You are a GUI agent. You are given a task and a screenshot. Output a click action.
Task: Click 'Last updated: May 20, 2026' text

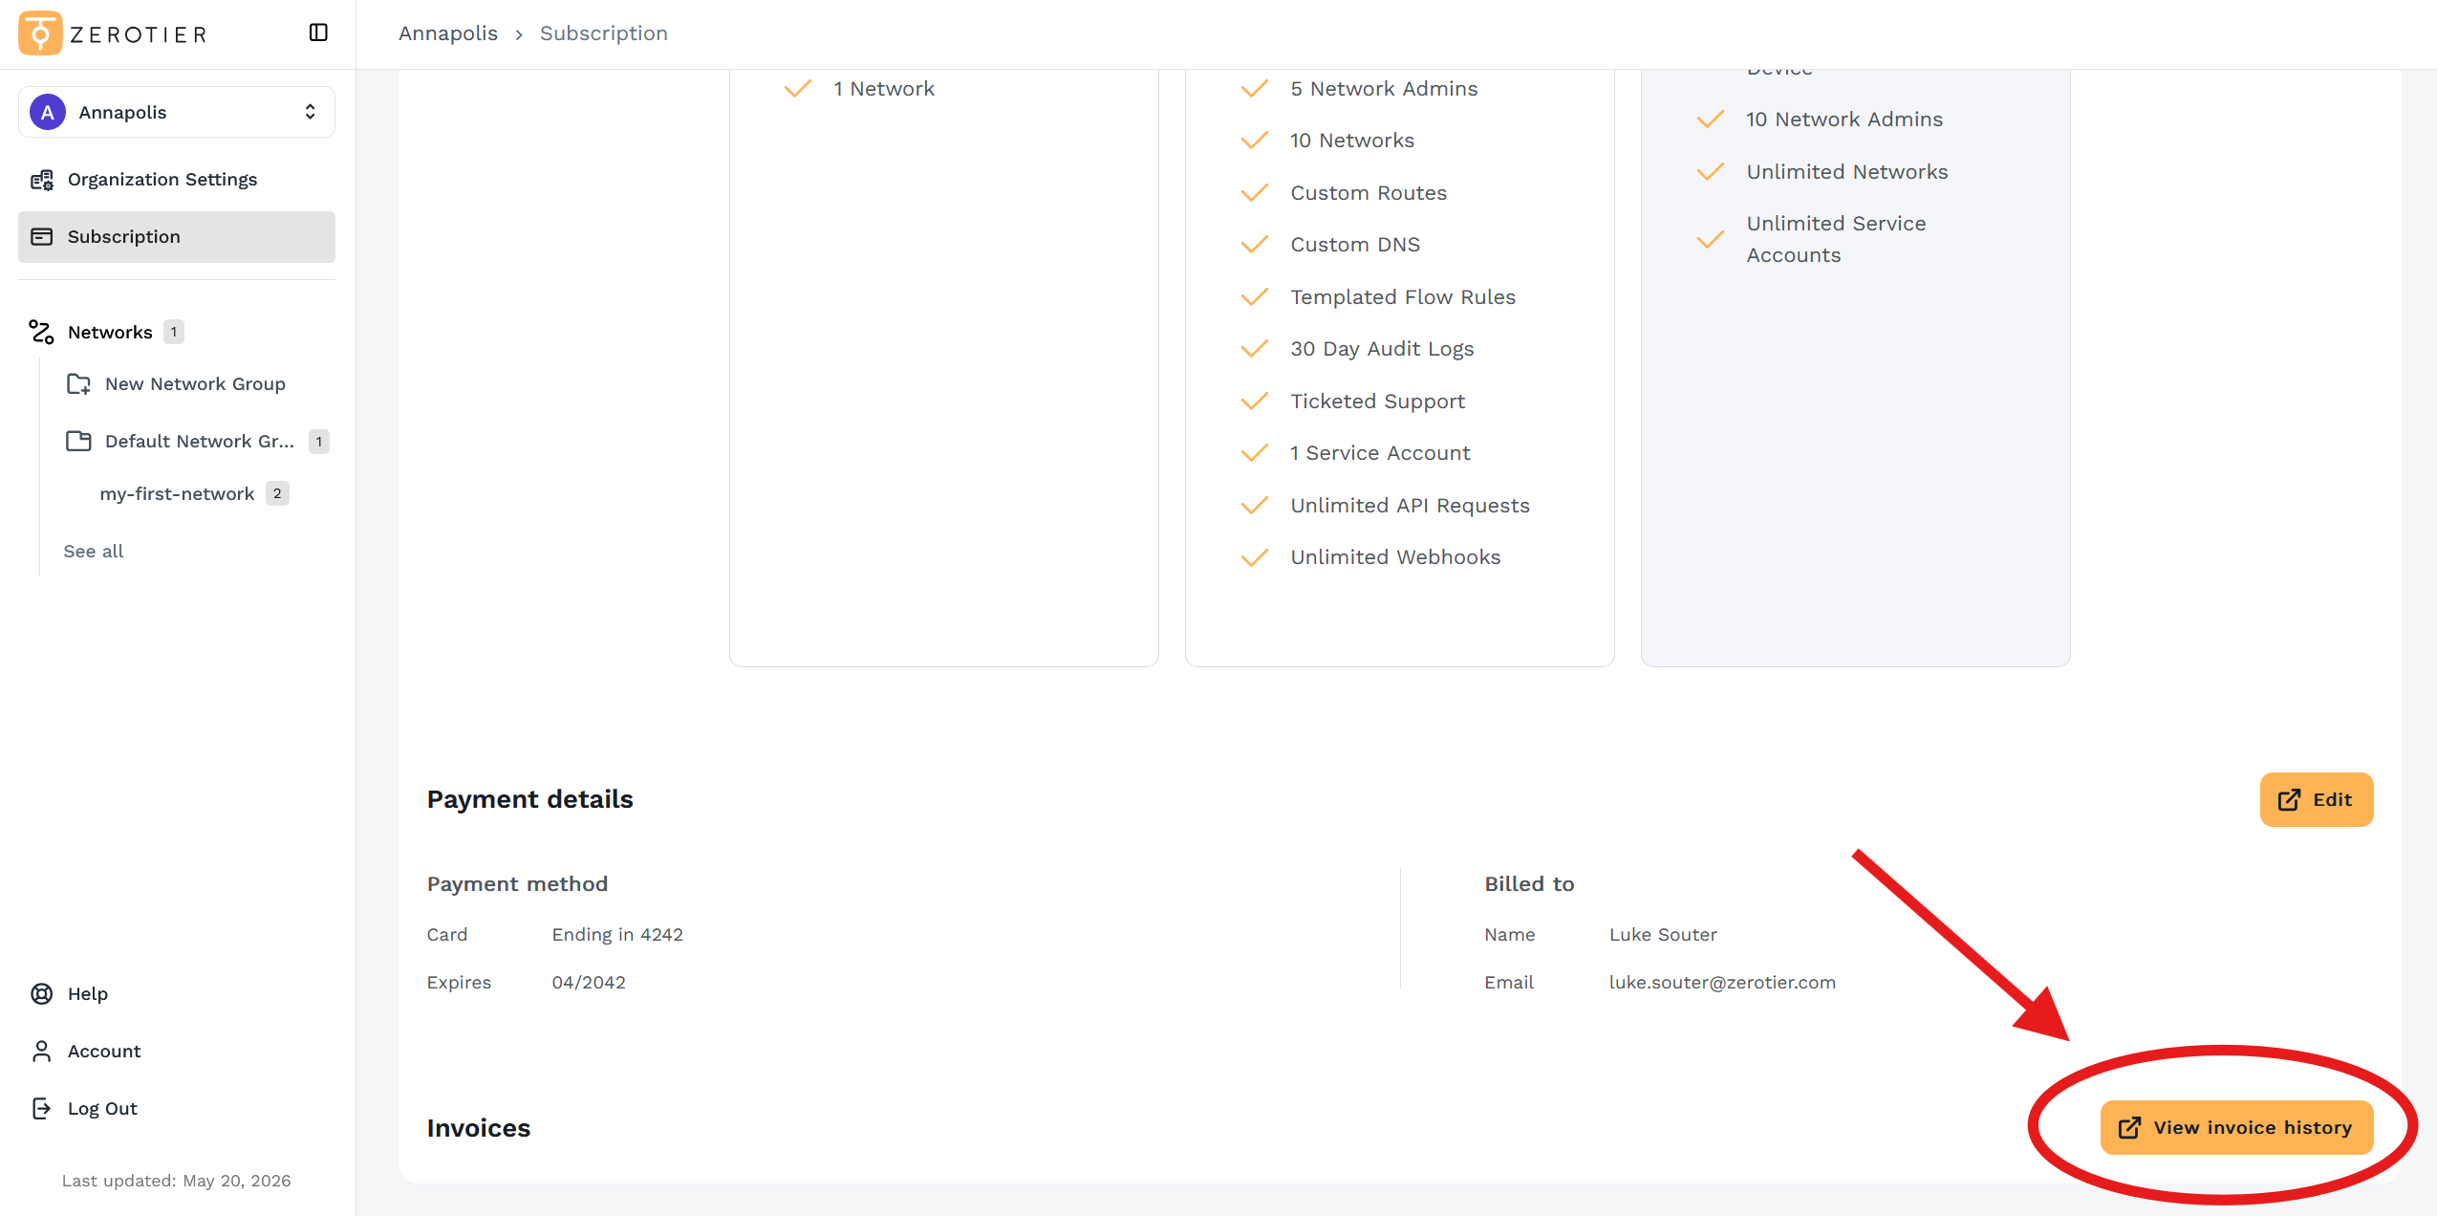click(x=177, y=1182)
